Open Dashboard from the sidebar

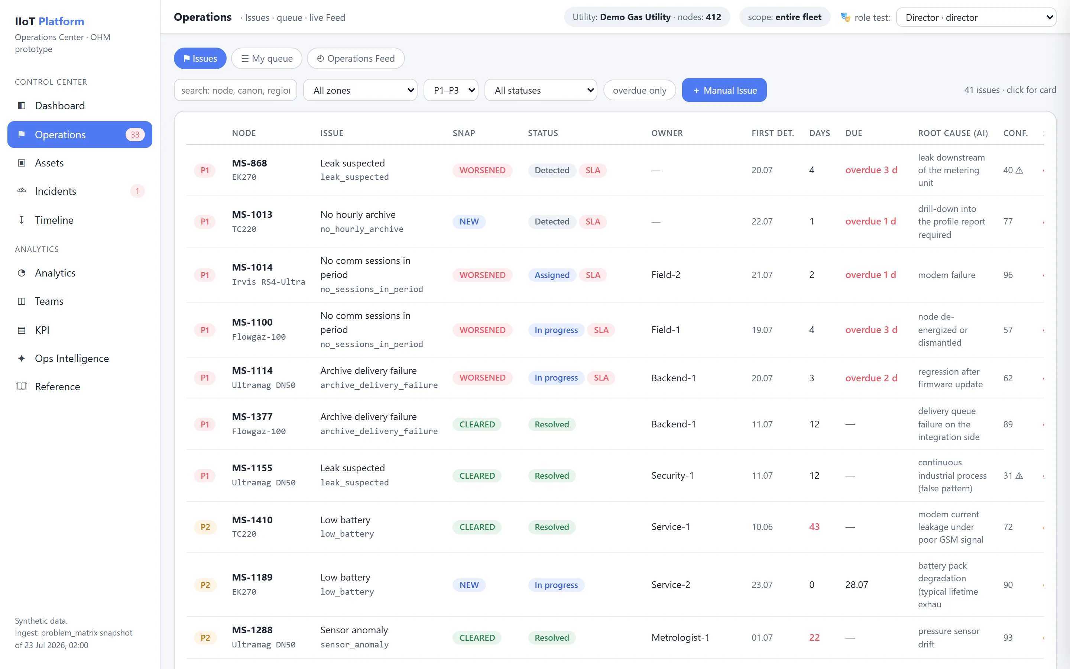(80, 106)
